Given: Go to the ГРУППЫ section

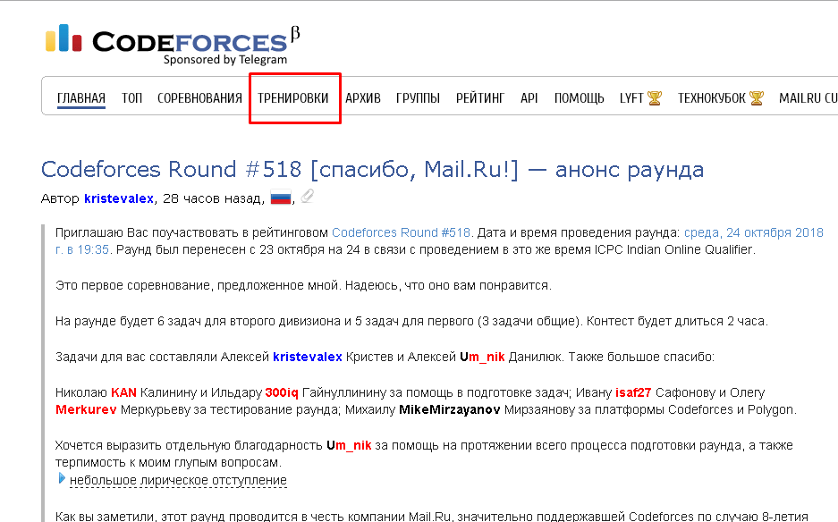Looking at the screenshot, I should point(418,98).
